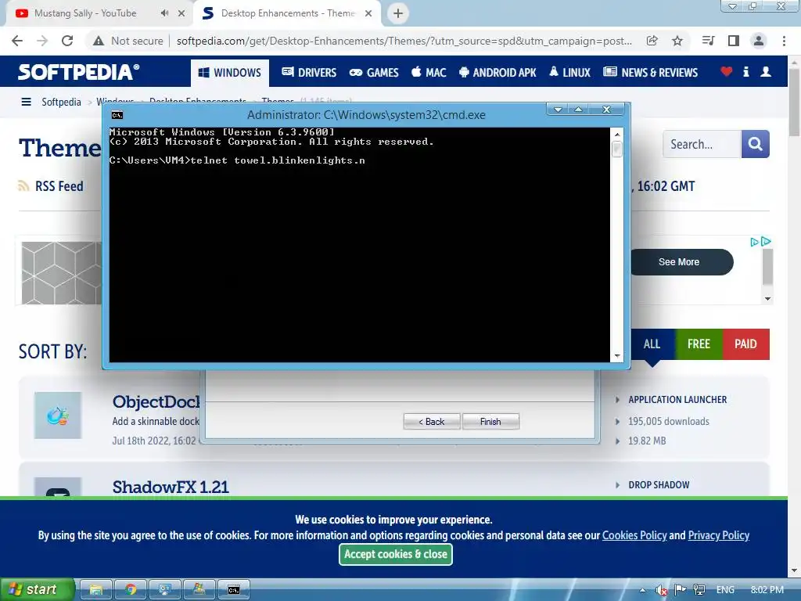Open the ObjectDock listing title
Viewport: 801px width, 601px height.
tap(156, 401)
